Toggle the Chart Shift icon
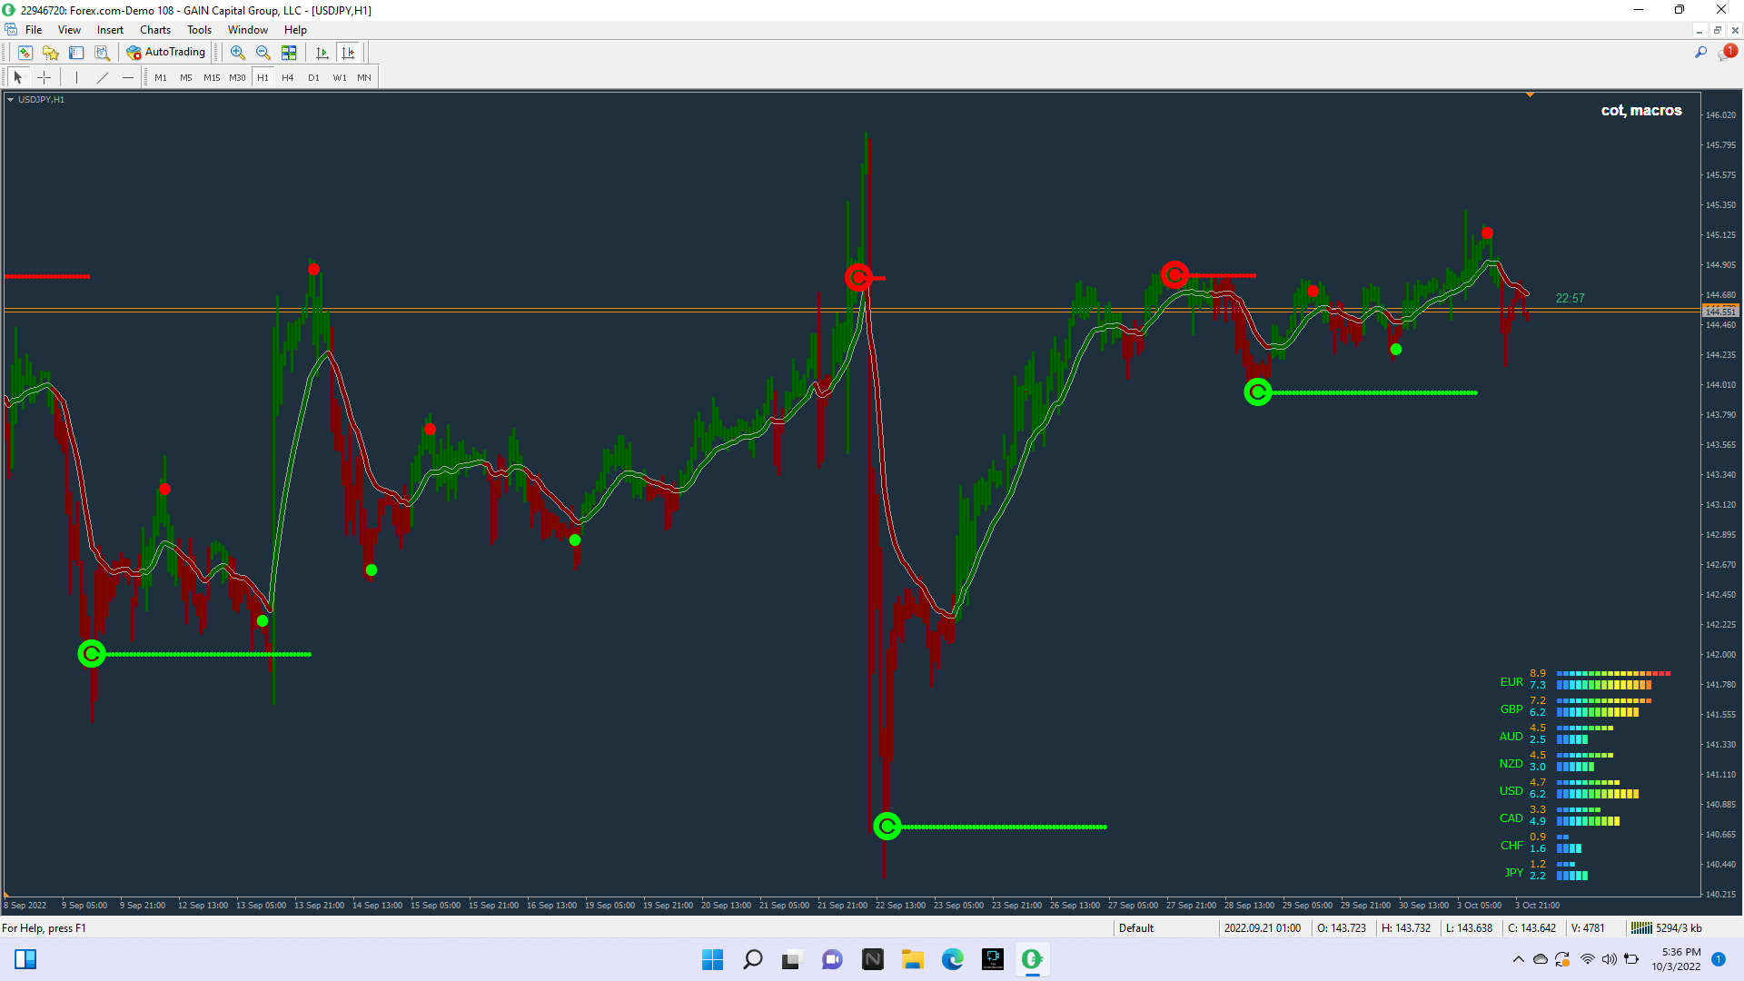Image resolution: width=1744 pixels, height=981 pixels. point(348,53)
